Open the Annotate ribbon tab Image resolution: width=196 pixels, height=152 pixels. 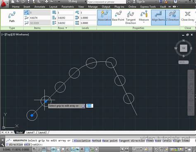(x=40, y=7)
